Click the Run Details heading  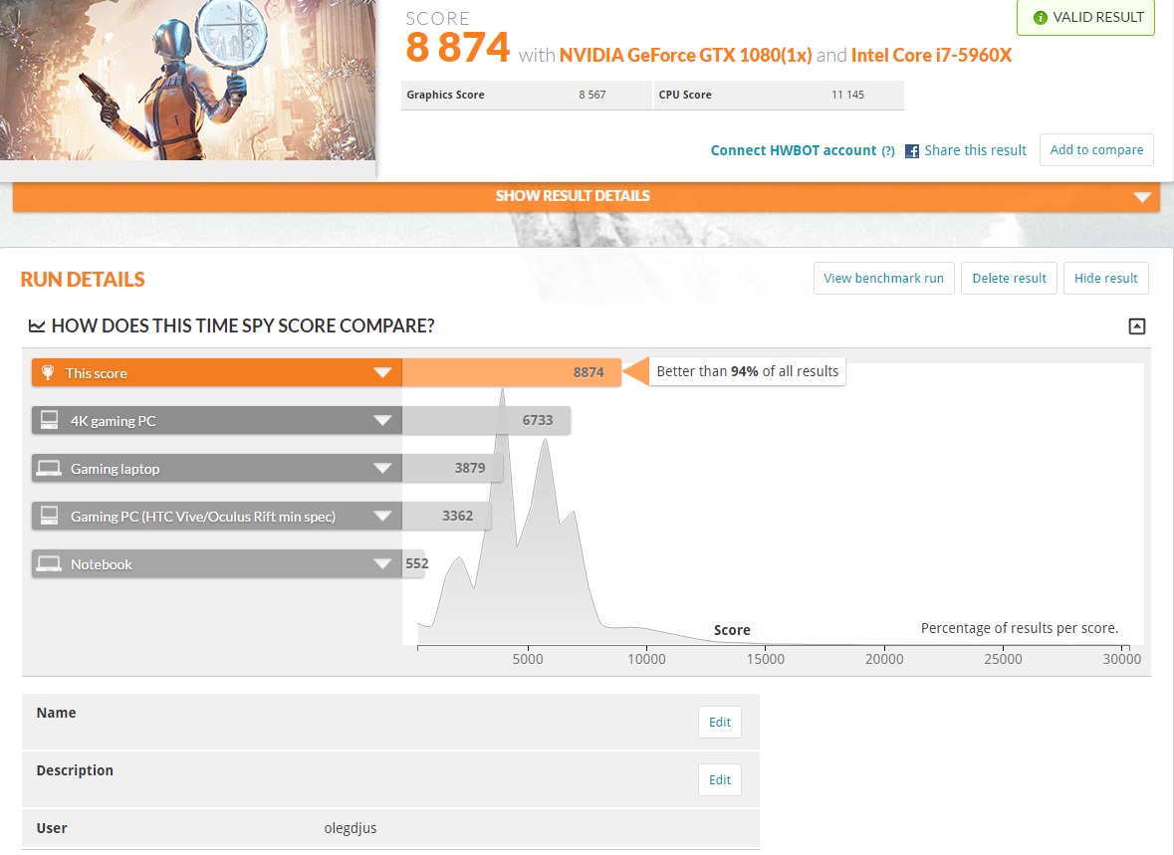point(83,280)
